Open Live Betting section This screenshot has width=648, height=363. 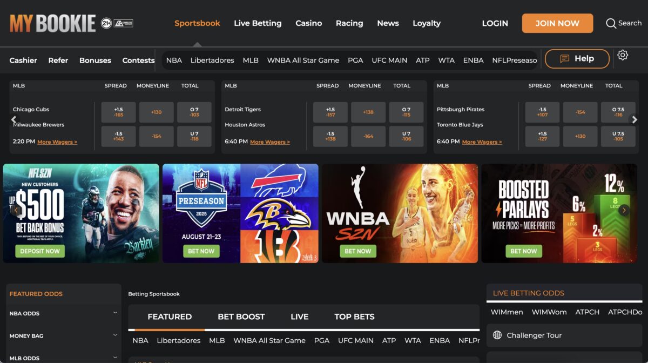click(258, 23)
